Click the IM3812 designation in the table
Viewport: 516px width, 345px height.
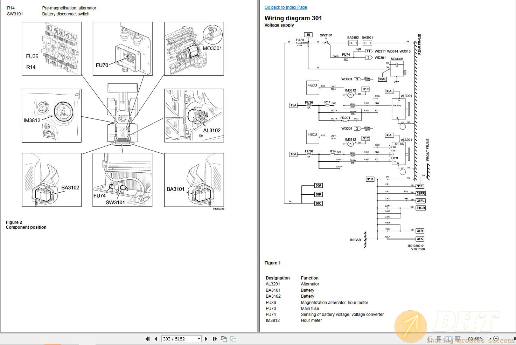(x=272, y=320)
